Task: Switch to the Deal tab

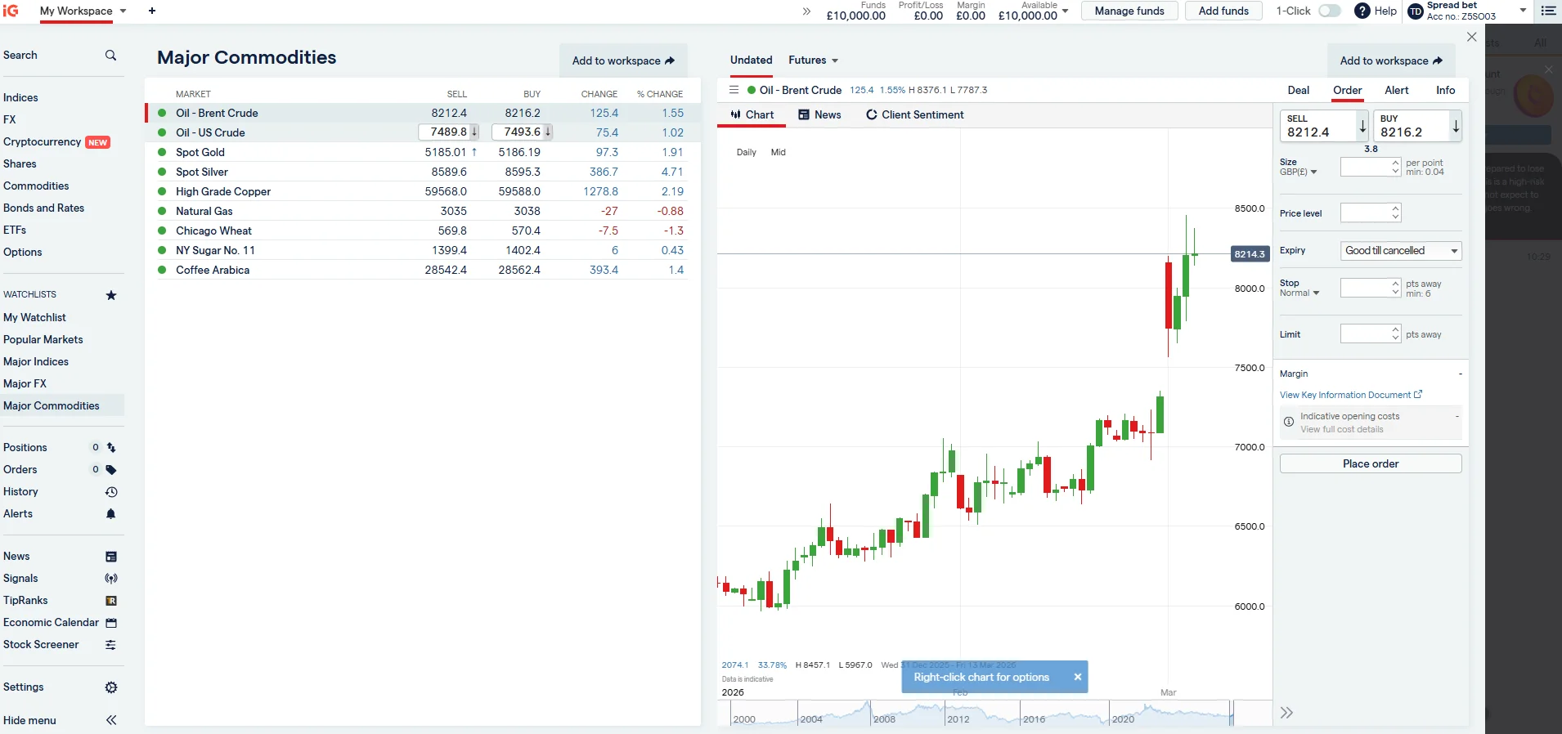Action: [x=1299, y=91]
